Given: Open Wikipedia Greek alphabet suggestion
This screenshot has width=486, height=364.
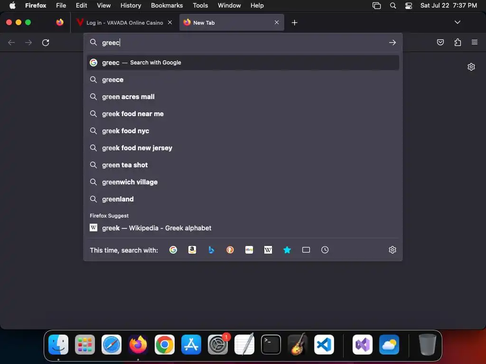Looking at the screenshot, I should tap(243, 228).
